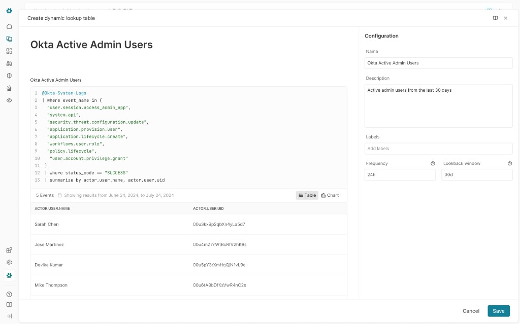Click UID 00u3kx9p2qbXn4yLa5d7
The height and width of the screenshot is (324, 520).
(219, 224)
